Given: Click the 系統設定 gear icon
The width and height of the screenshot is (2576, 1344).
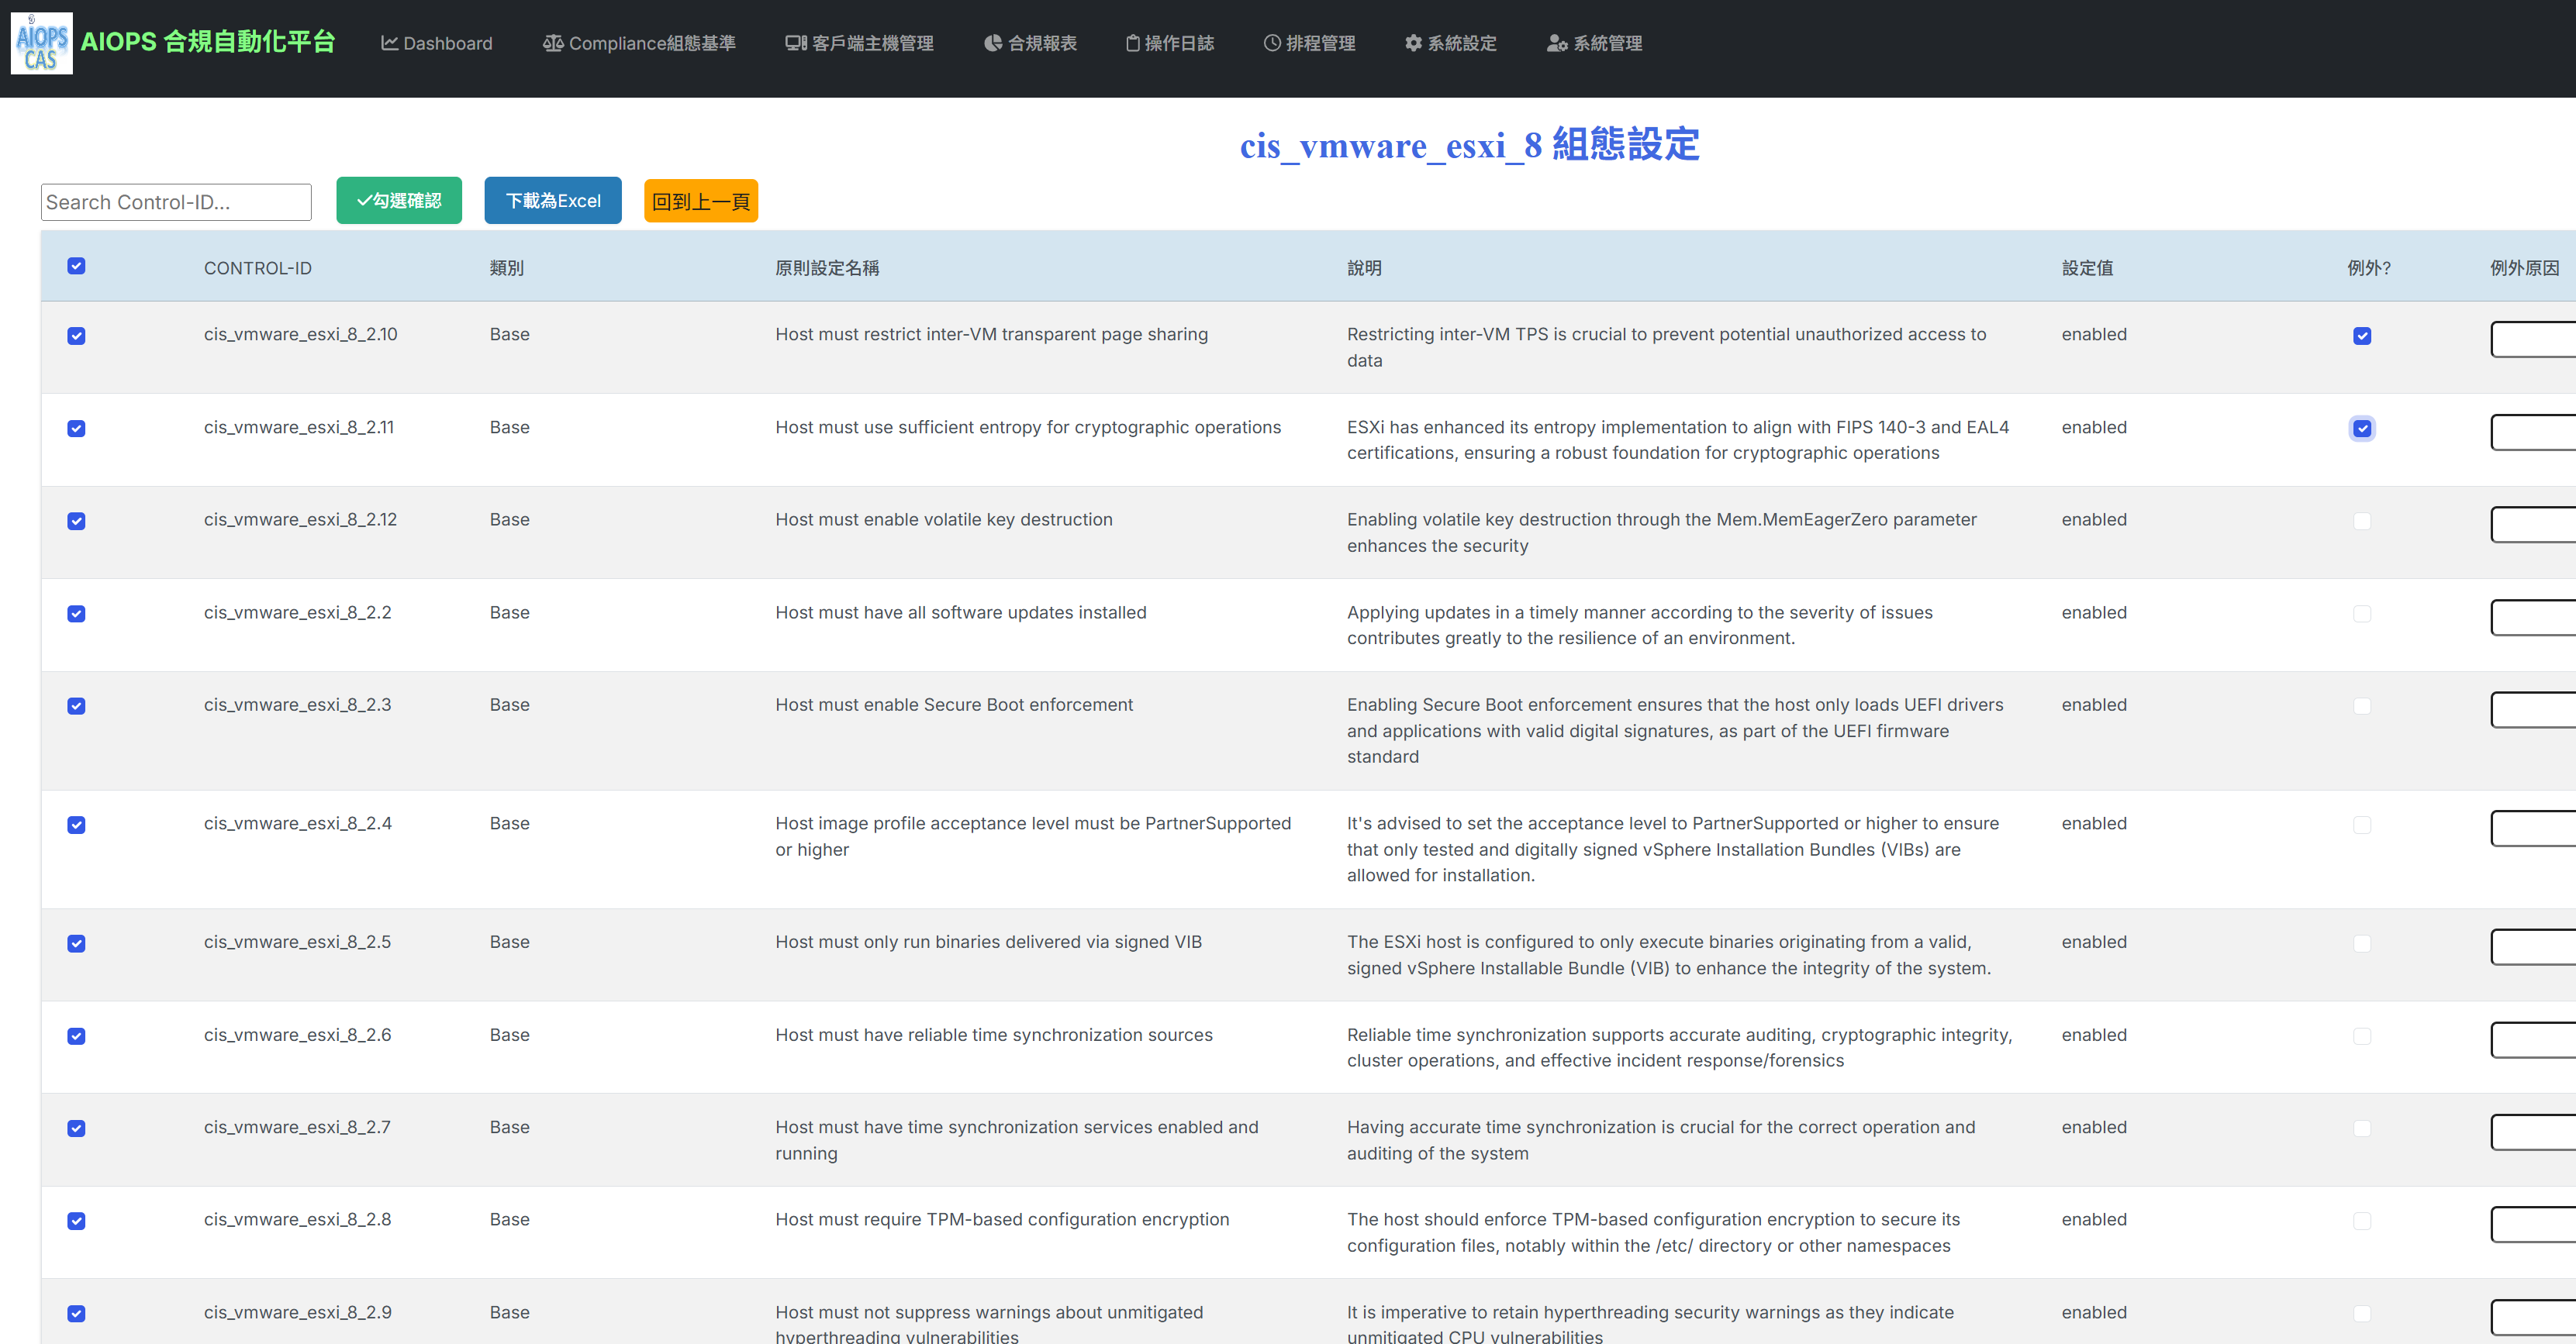Looking at the screenshot, I should [1413, 43].
